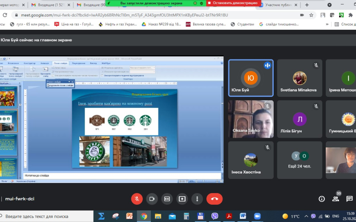This screenshot has height=222, width=356.
Task: Open Chrome extensions puzzle icon
Action: (x=351, y=15)
